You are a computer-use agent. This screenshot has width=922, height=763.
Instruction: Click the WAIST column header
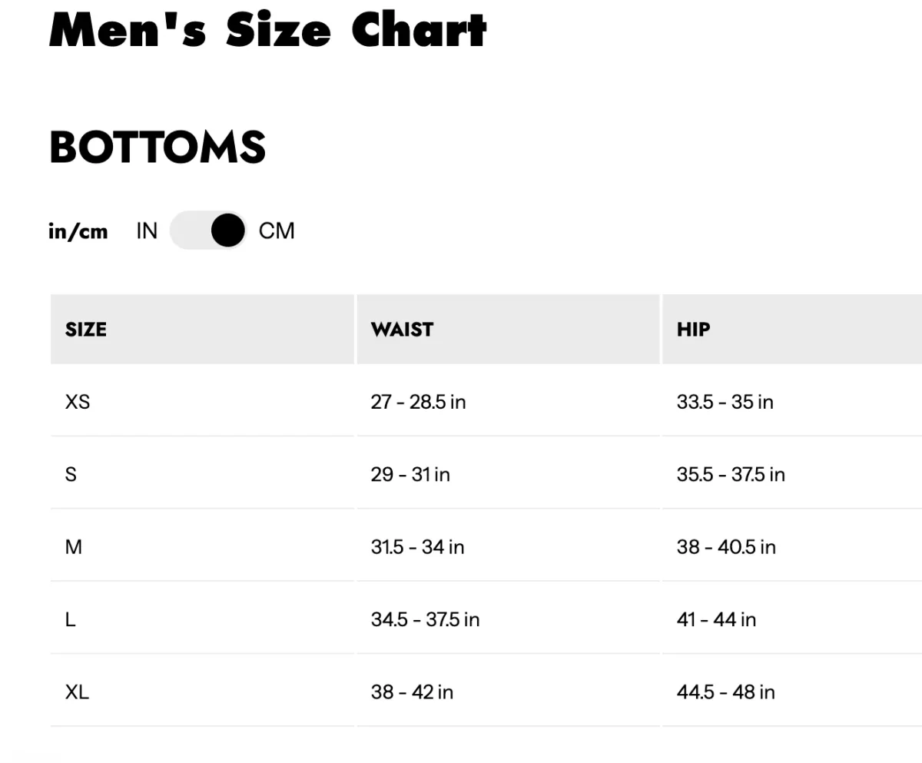point(401,329)
